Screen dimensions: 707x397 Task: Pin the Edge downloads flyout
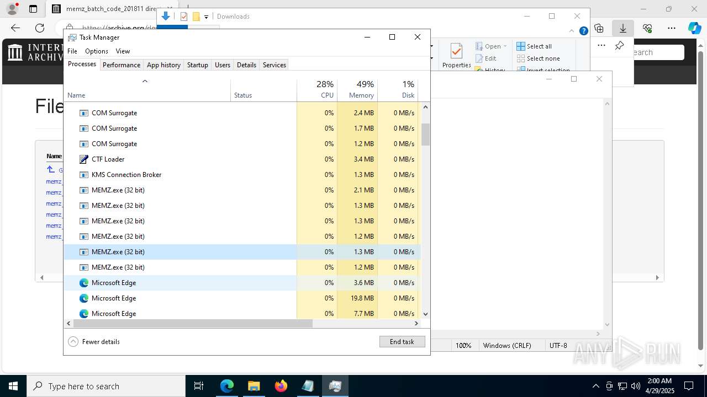[x=619, y=46]
